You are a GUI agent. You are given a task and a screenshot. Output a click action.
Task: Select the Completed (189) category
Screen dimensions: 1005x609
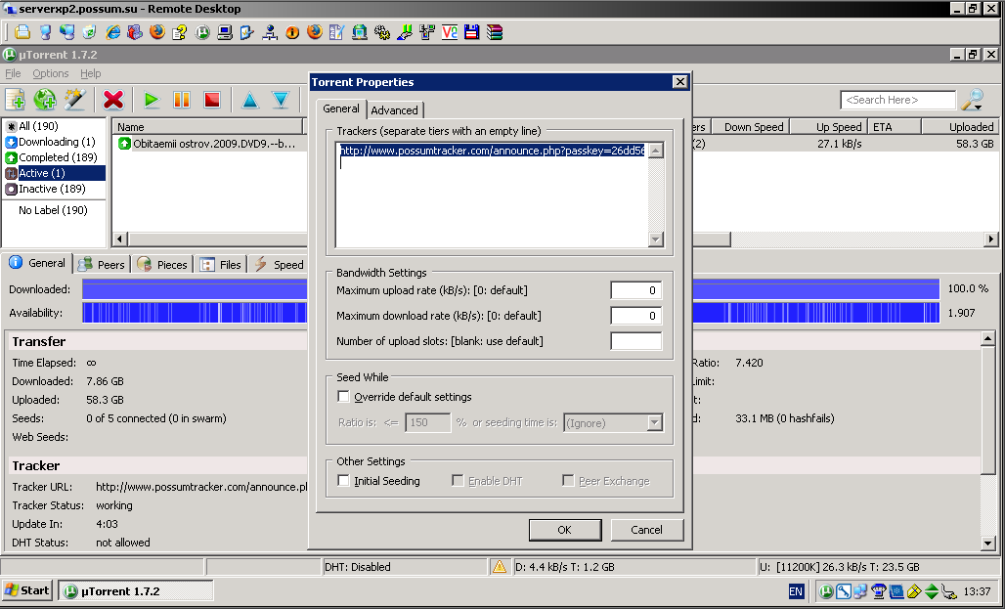coord(55,157)
